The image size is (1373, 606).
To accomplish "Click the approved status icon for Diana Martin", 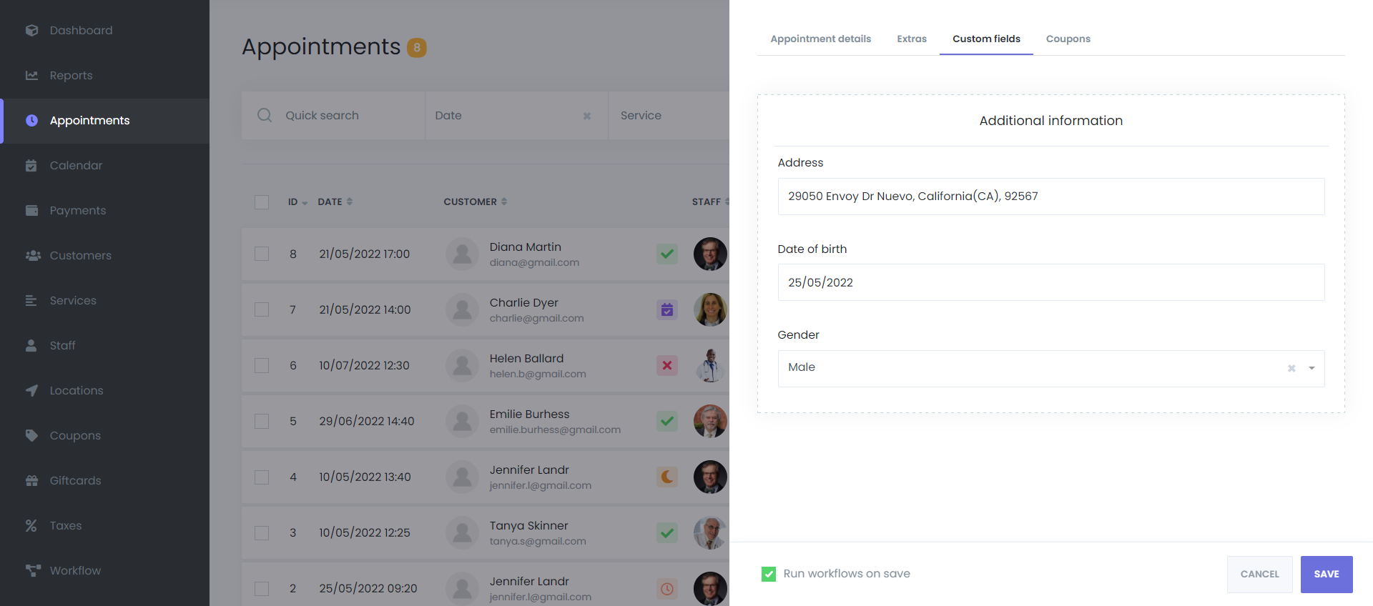I will [x=667, y=254].
